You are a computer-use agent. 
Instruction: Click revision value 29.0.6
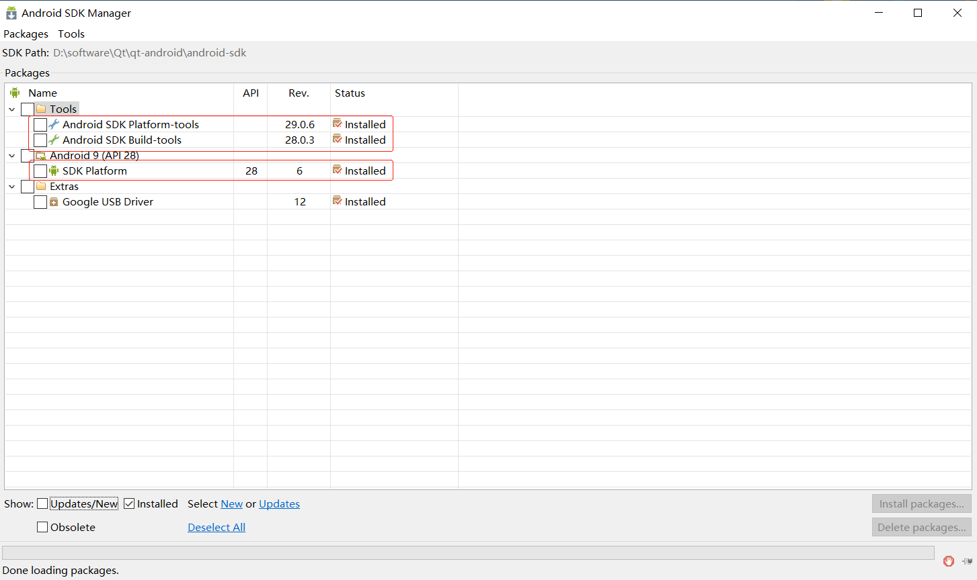(x=300, y=124)
